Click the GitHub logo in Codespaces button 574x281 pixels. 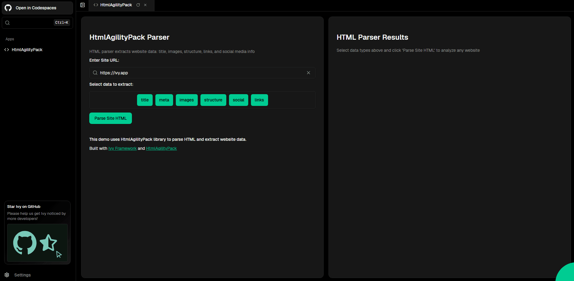(x=8, y=8)
